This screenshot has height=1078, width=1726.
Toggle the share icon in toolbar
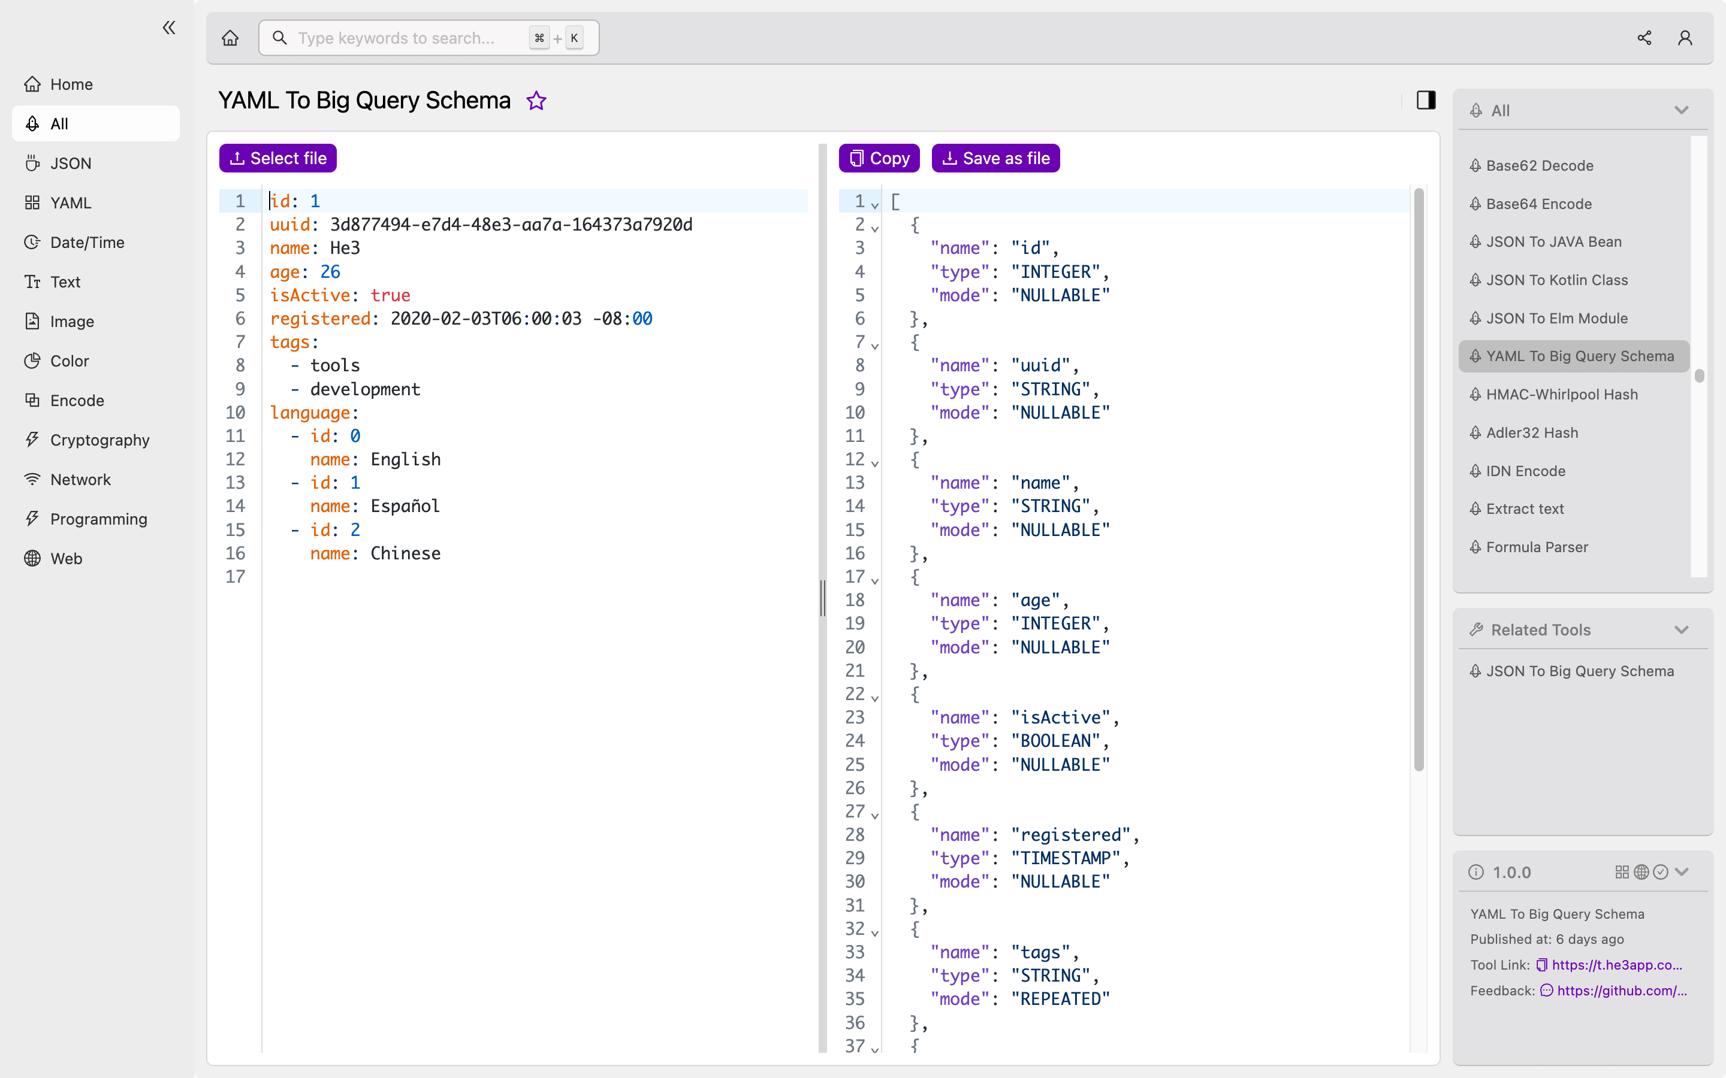coord(1644,37)
